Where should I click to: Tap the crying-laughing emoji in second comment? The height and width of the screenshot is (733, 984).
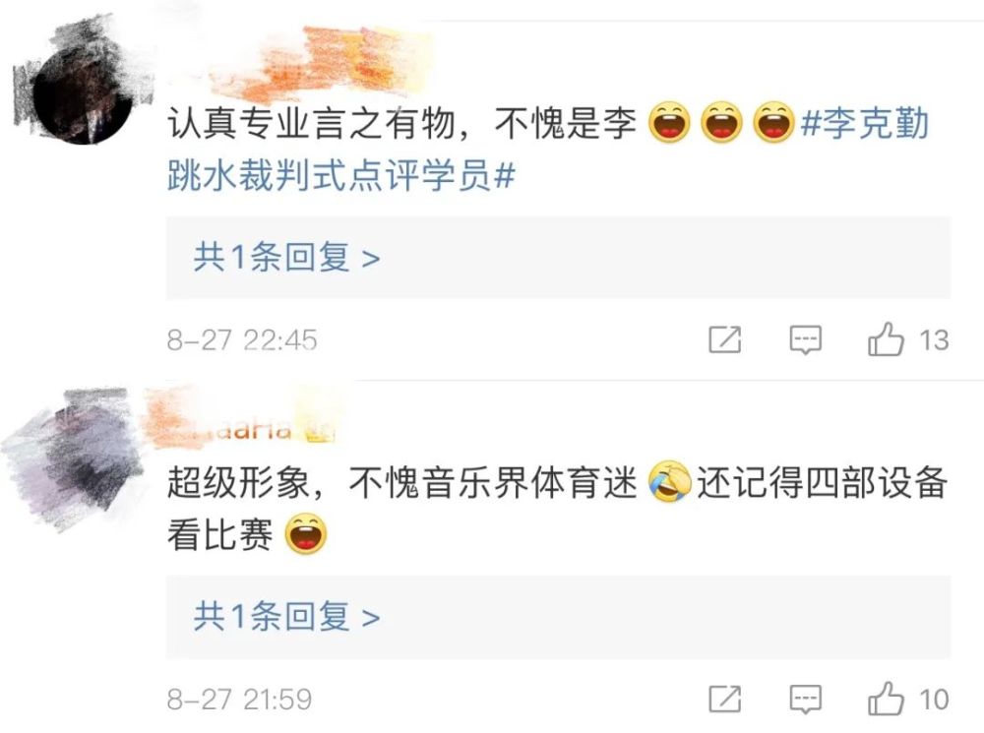tap(669, 482)
